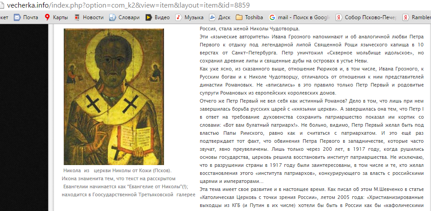Click paragraph starting 'Эта тема имеет свое развитие'
The width and height of the screenshot is (431, 211).
pyautogui.click(x=312, y=198)
